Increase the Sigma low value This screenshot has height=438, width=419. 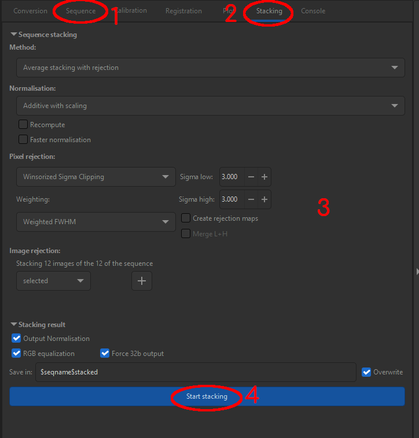point(264,177)
